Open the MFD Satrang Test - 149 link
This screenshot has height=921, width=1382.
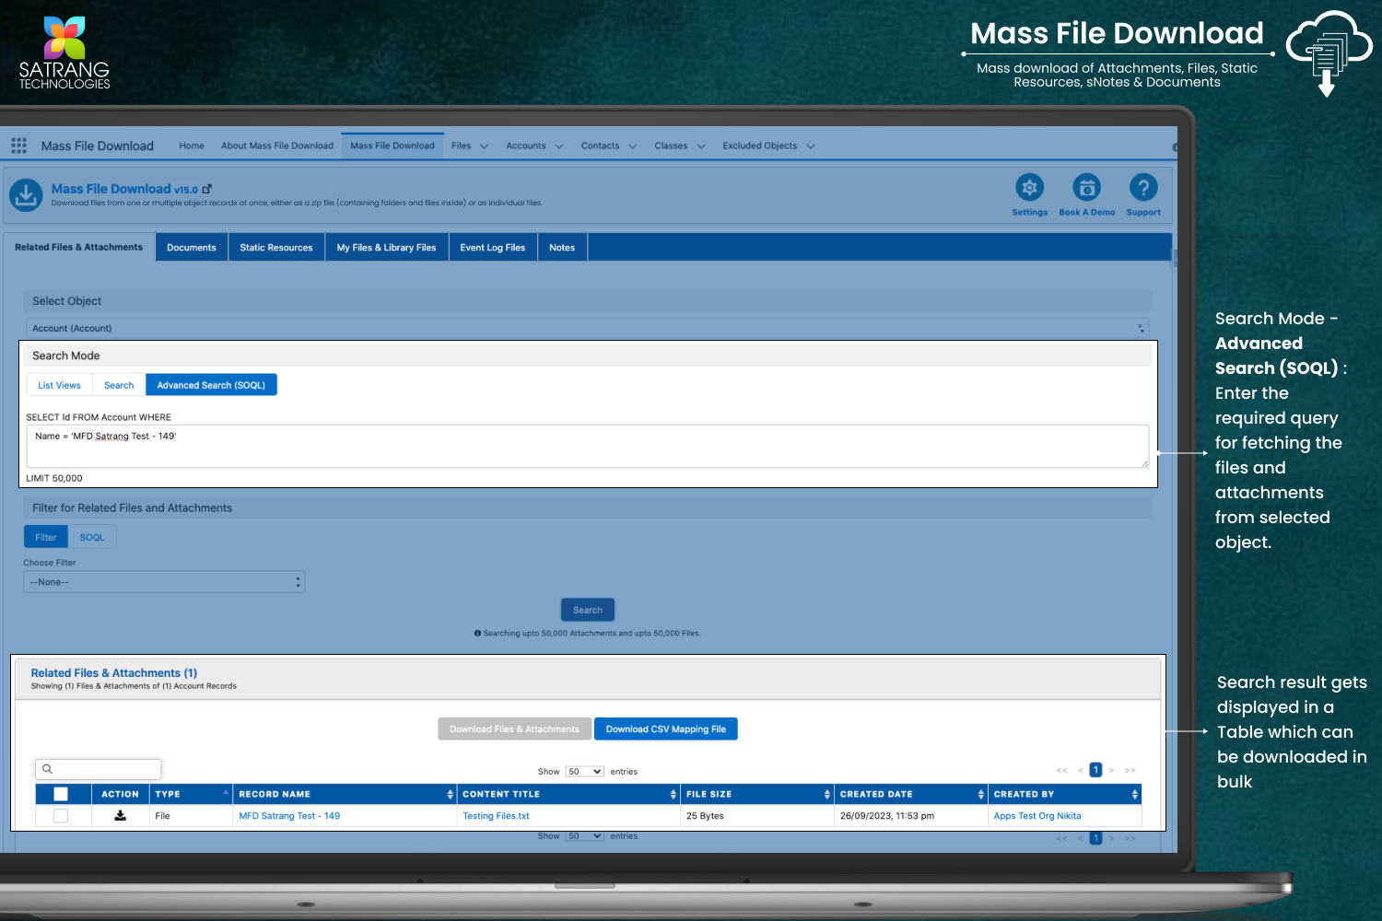(x=289, y=816)
